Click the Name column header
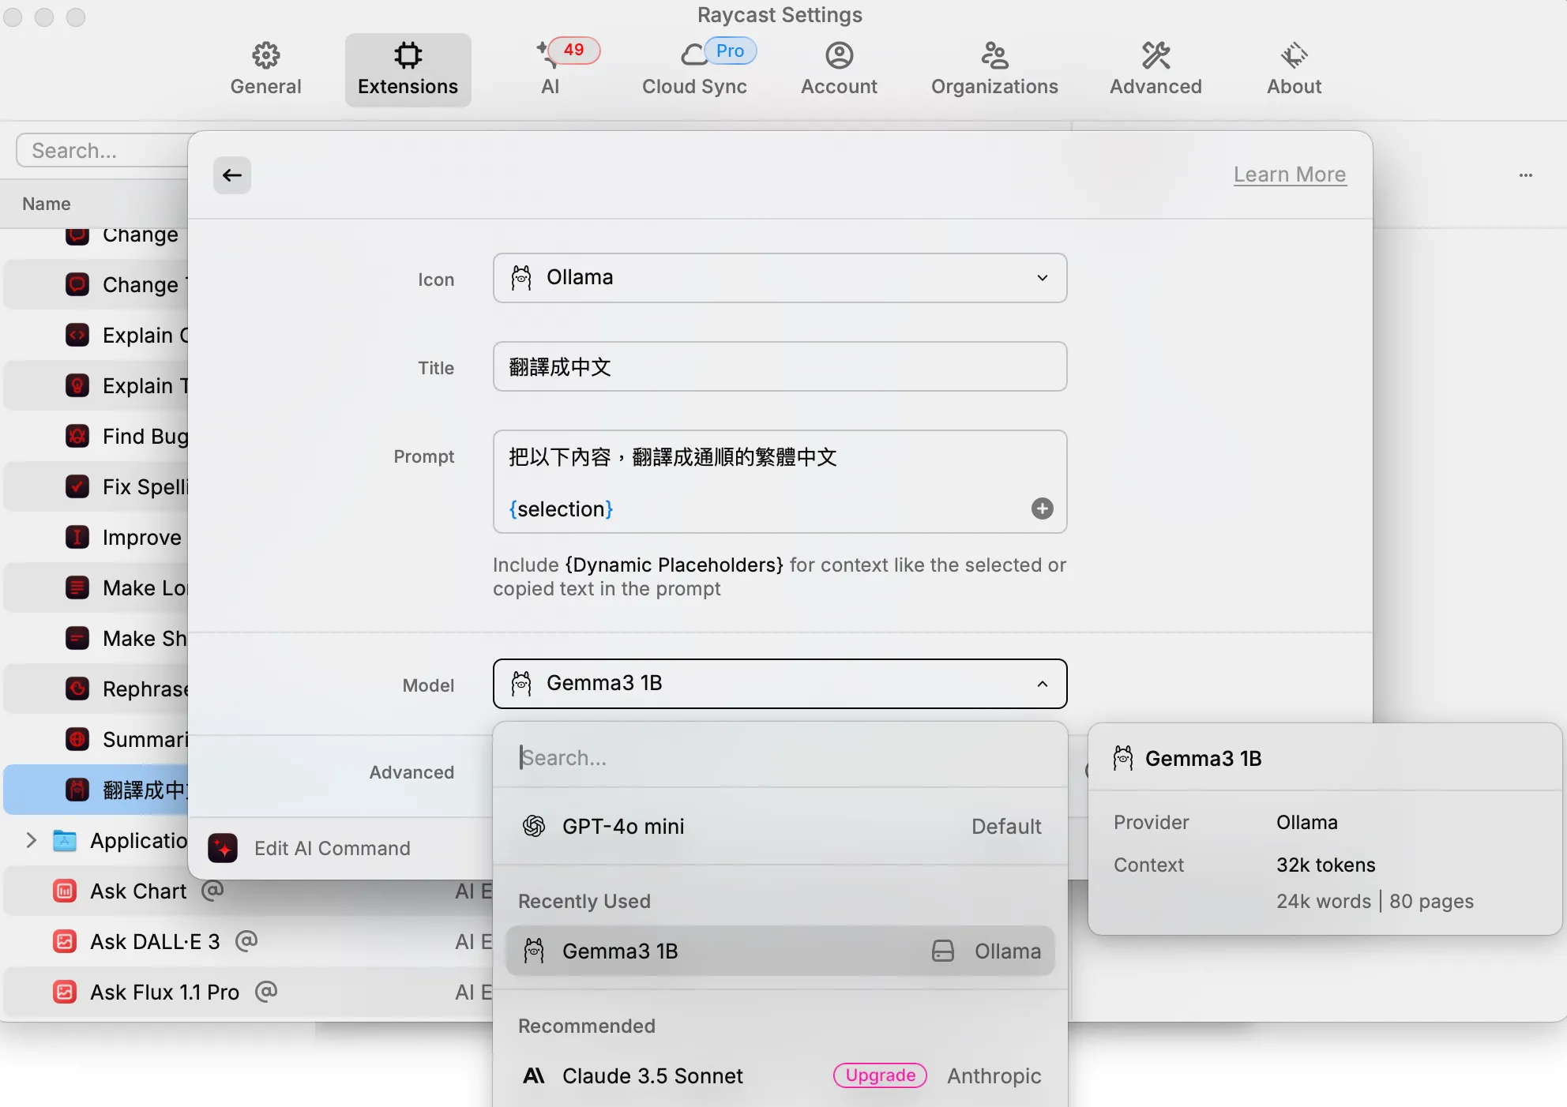Screen dimensions: 1567x1107 [47, 204]
